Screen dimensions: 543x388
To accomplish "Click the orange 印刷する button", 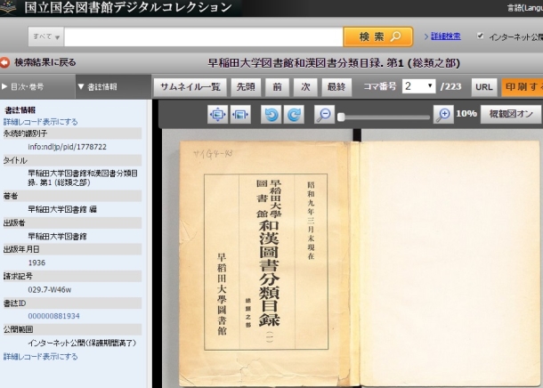I will click(x=523, y=87).
